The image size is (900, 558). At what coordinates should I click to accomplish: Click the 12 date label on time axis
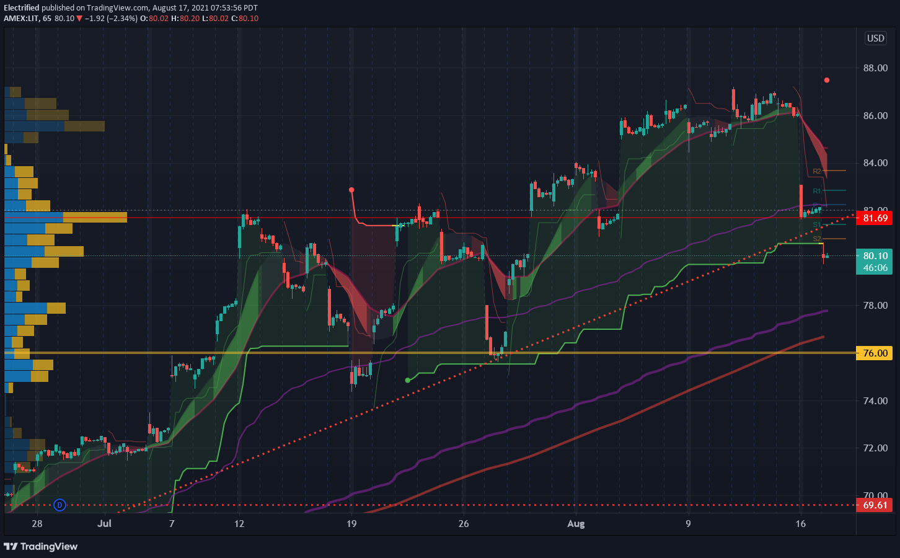click(x=239, y=524)
